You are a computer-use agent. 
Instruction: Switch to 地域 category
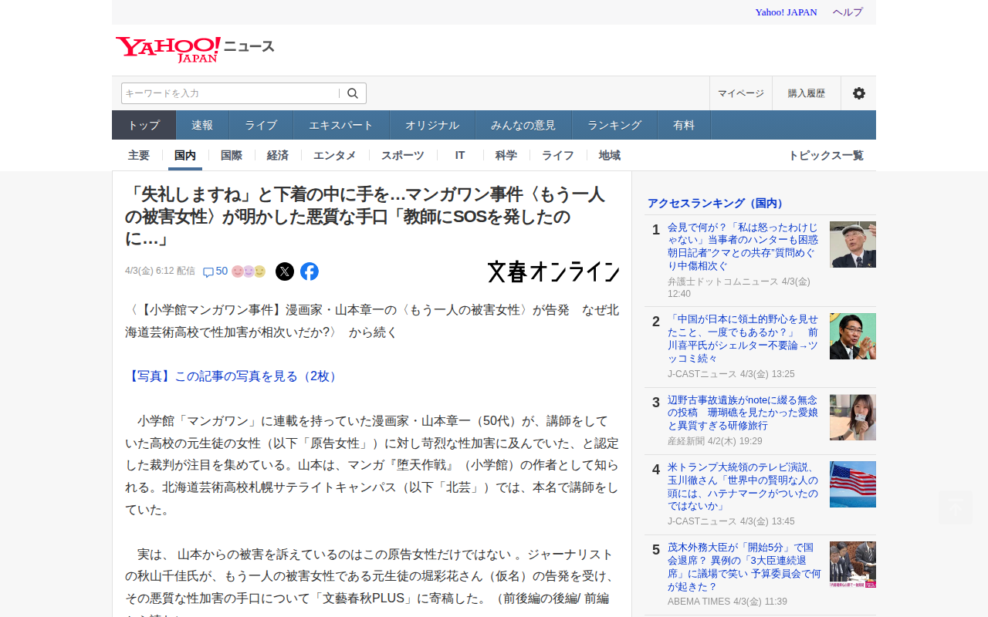[x=610, y=155]
